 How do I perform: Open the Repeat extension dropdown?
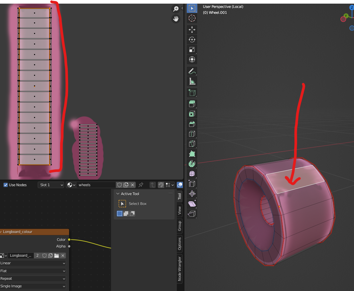coord(33,278)
